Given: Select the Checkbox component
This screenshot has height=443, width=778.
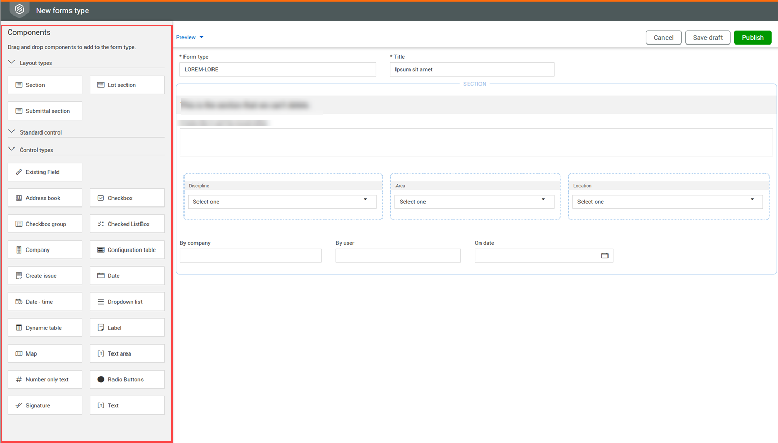Looking at the screenshot, I should click(127, 198).
